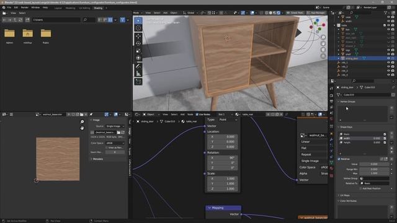Click the Blender logo menu icon

tap(4, 7)
